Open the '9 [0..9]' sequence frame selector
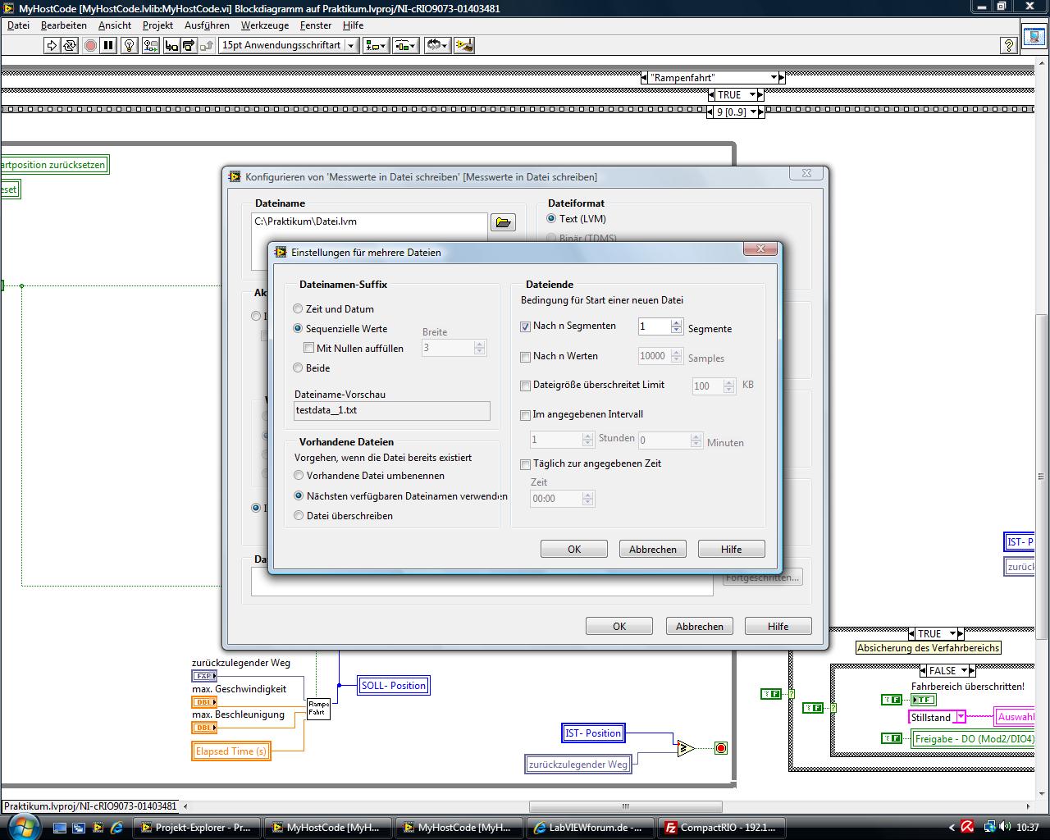This screenshot has height=840, width=1050. [751, 112]
